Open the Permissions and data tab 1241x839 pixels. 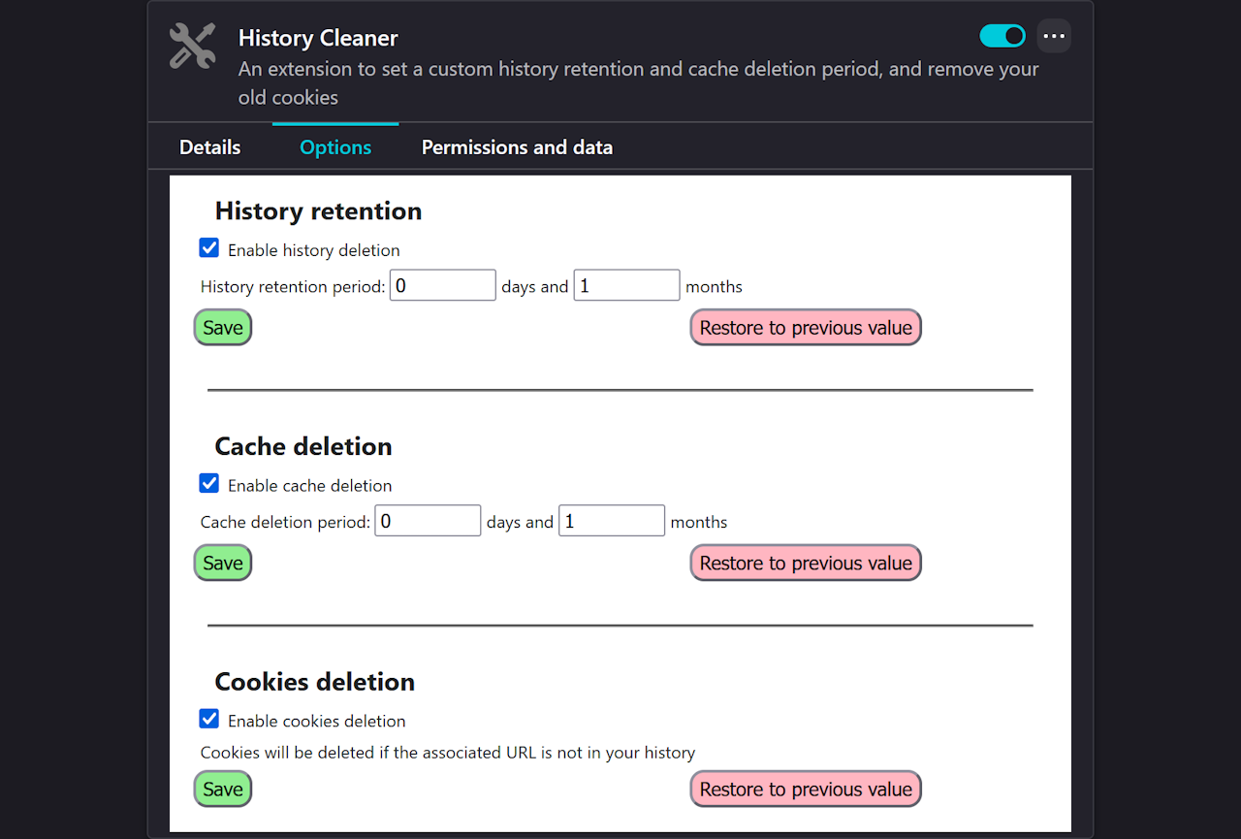pyautogui.click(x=517, y=147)
